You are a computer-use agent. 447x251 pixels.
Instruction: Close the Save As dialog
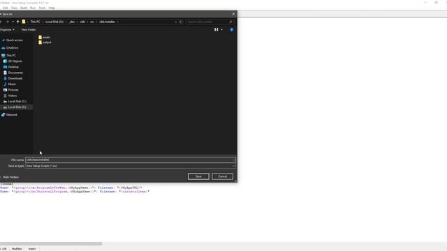(x=233, y=14)
